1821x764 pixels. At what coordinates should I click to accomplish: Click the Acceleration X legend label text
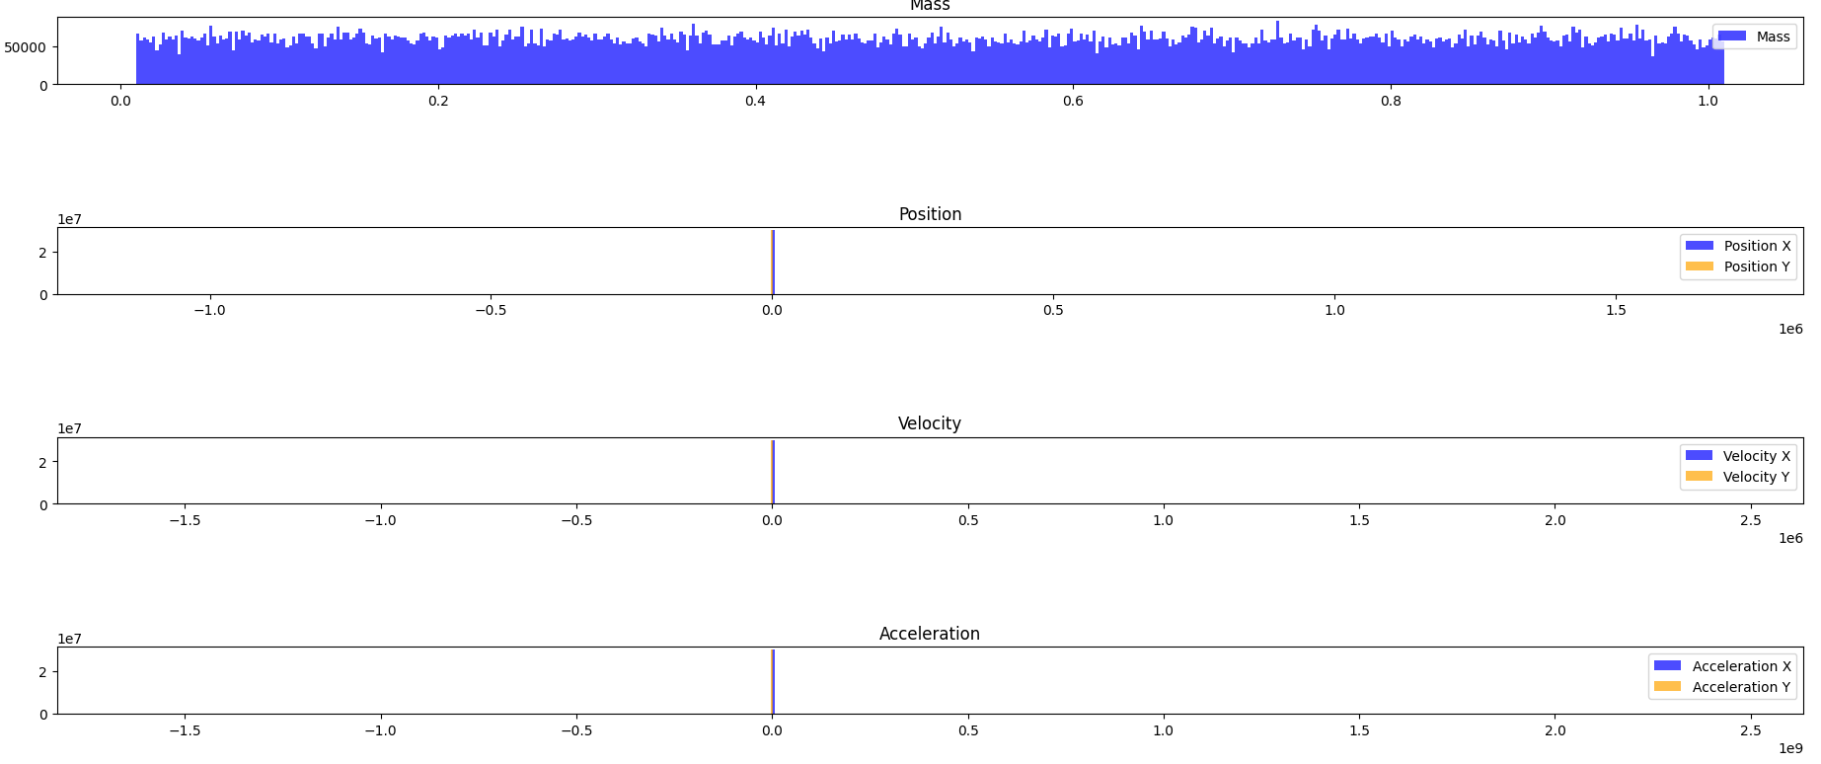coord(1741,666)
